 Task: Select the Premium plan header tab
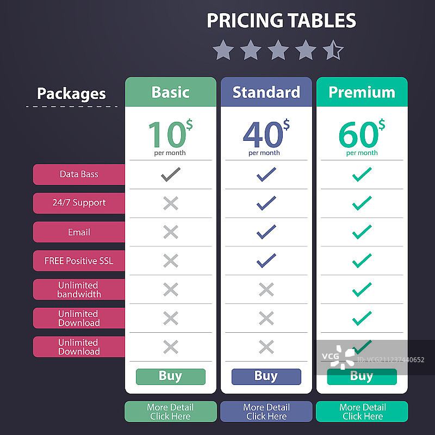coord(362,92)
